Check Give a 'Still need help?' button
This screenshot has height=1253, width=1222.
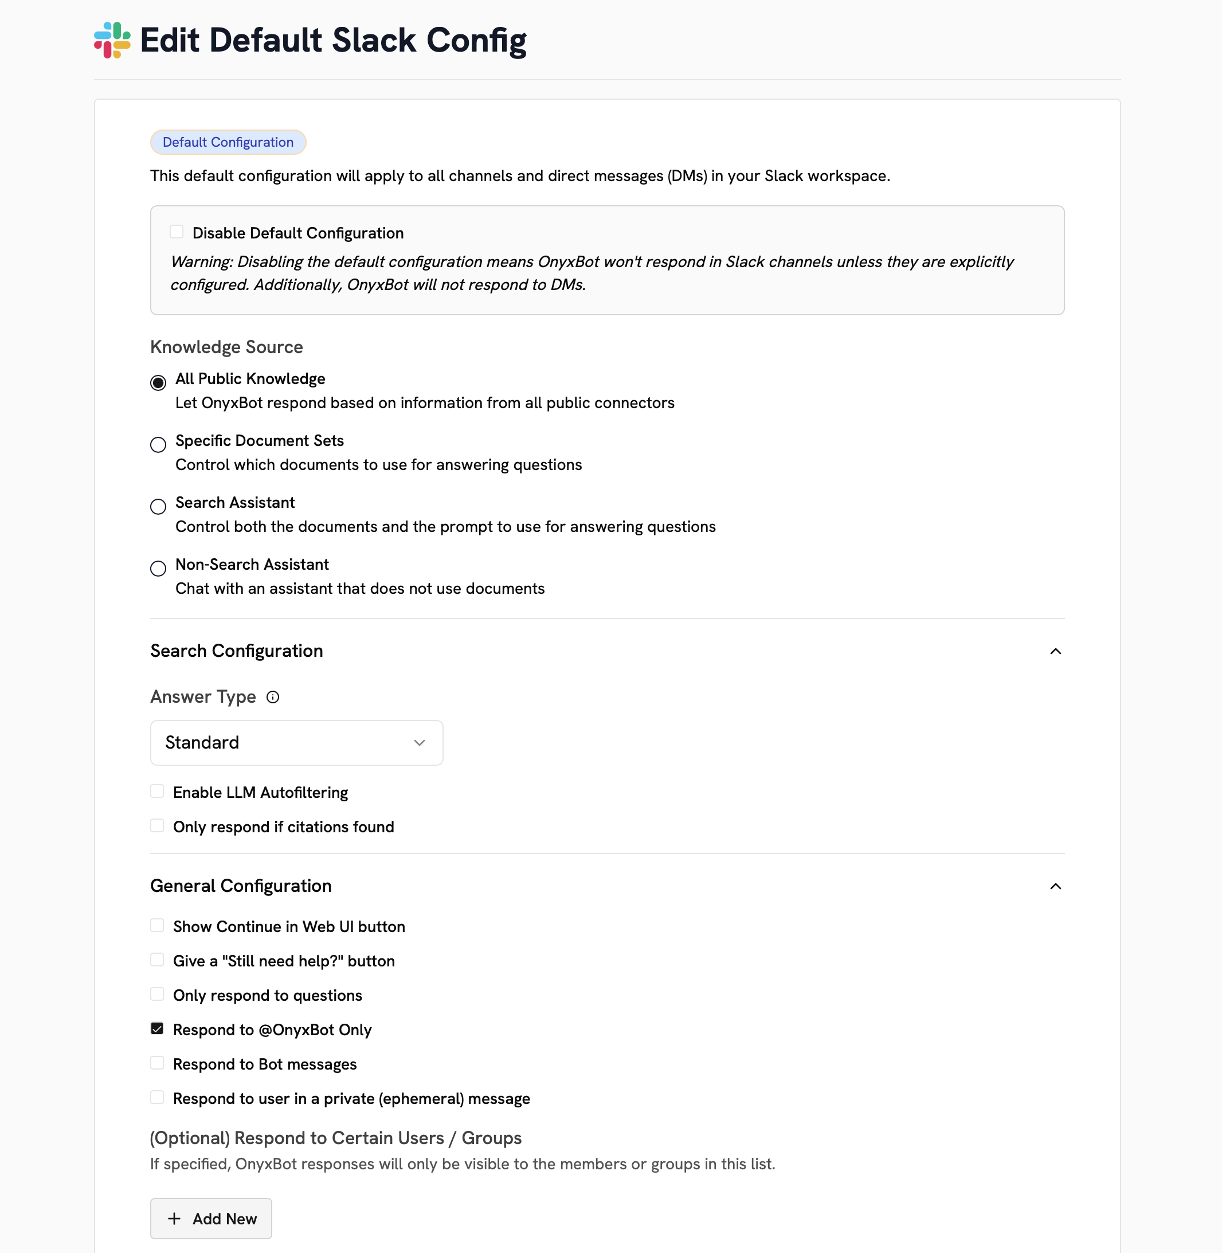coord(157,959)
